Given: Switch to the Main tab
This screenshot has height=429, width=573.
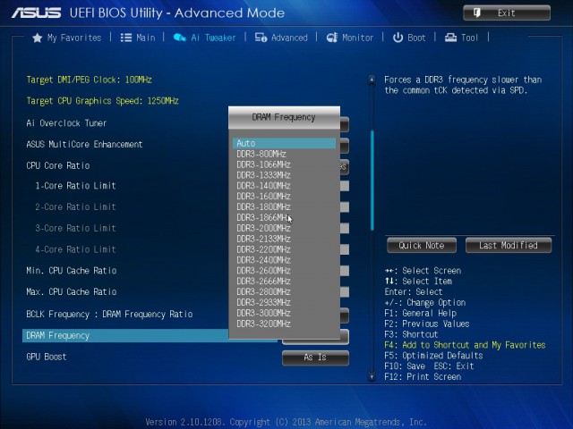Looking at the screenshot, I should click(138, 38).
